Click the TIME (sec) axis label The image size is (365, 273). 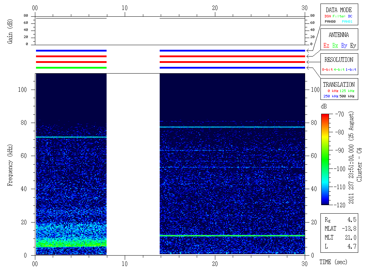(333, 262)
